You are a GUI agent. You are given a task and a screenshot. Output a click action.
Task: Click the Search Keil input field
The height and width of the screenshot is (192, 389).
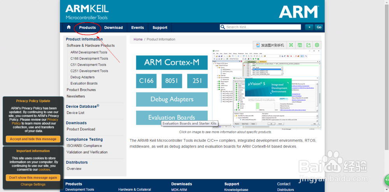pos(260,27)
